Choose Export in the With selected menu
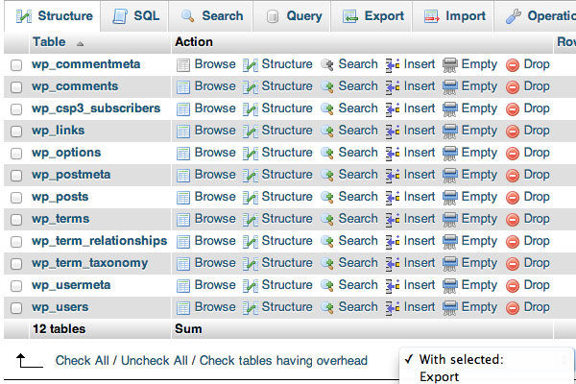Viewport: 576px width, 384px height. [x=440, y=376]
